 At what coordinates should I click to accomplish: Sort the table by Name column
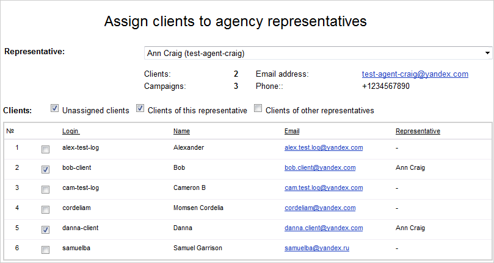pos(181,131)
